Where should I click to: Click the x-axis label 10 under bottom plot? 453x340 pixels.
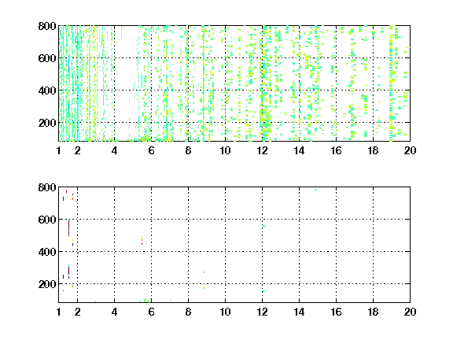(x=225, y=312)
